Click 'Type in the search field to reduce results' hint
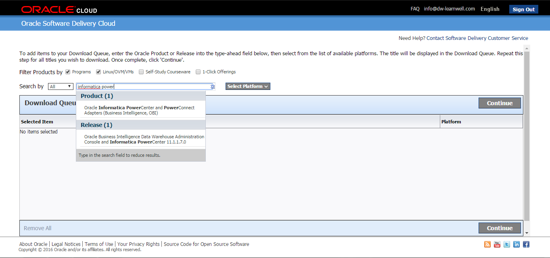 (119, 155)
